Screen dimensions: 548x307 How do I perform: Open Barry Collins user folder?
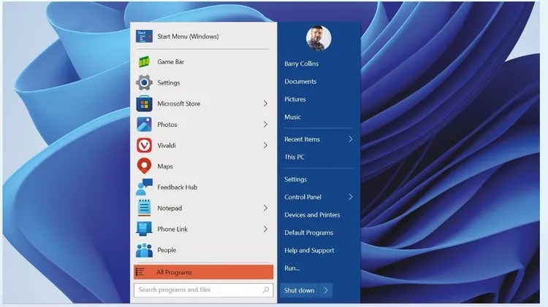(x=301, y=64)
